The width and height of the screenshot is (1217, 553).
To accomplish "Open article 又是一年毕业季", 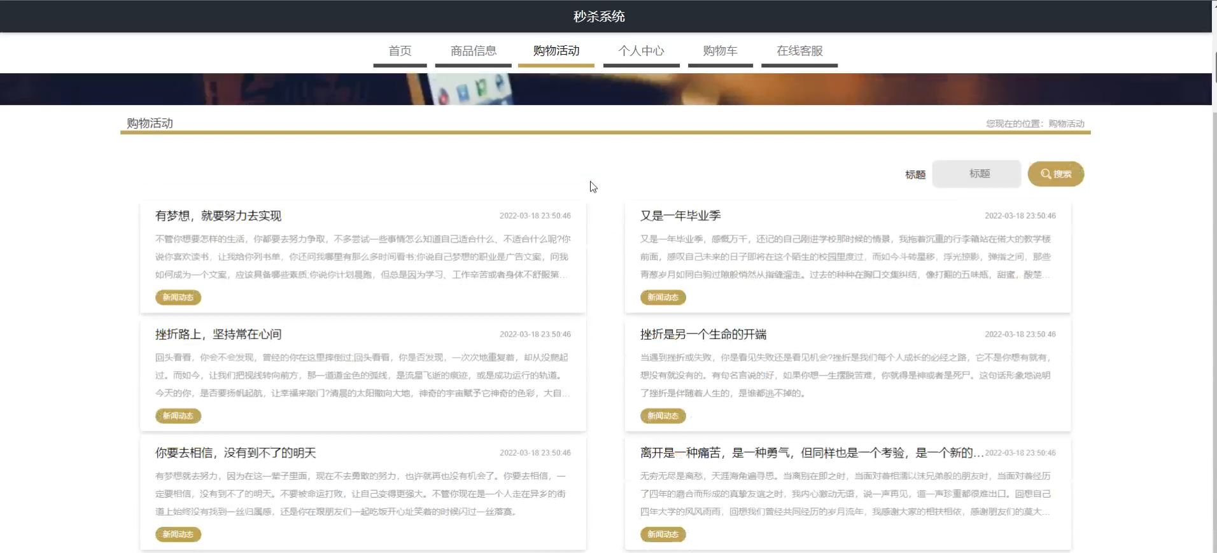I will pyautogui.click(x=680, y=216).
